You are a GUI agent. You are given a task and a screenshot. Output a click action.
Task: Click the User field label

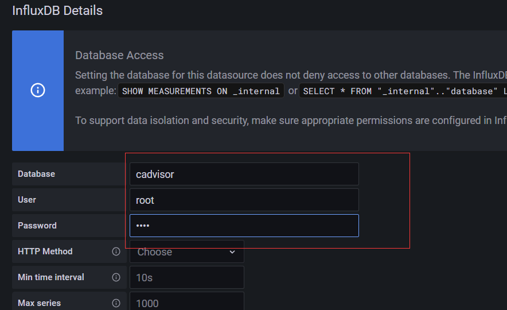[x=27, y=200]
